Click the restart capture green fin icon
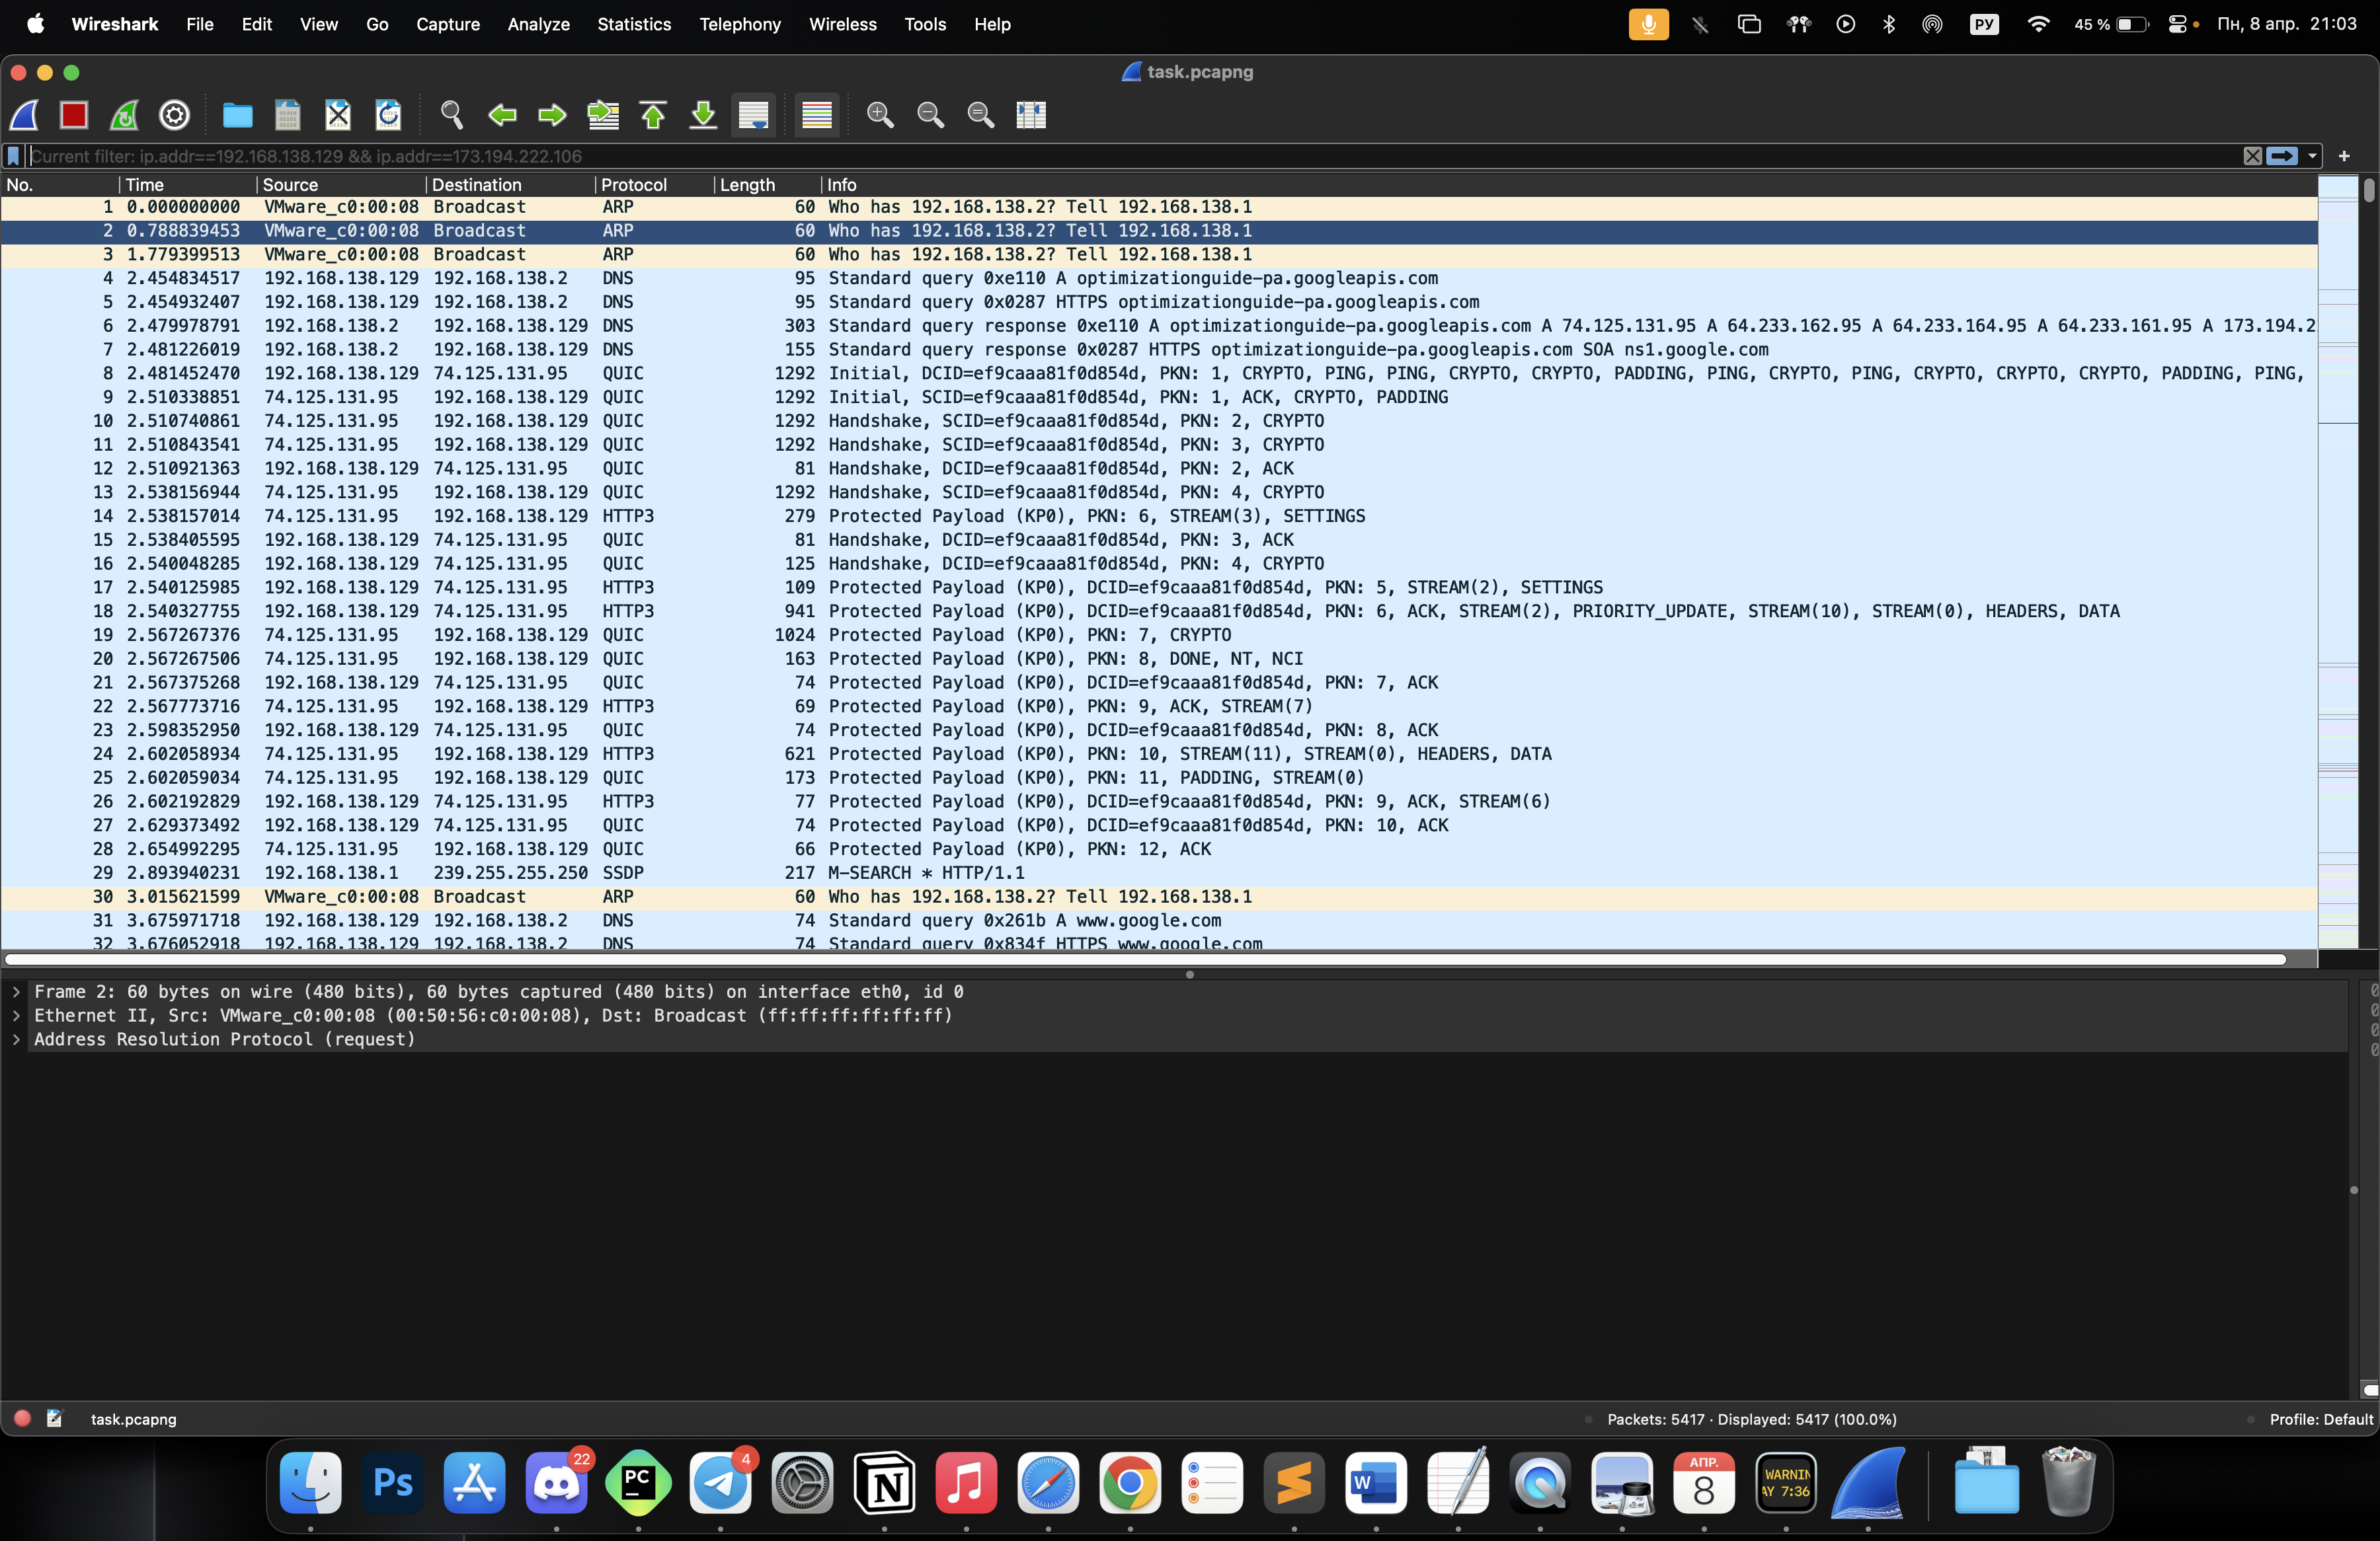 tap(124, 115)
